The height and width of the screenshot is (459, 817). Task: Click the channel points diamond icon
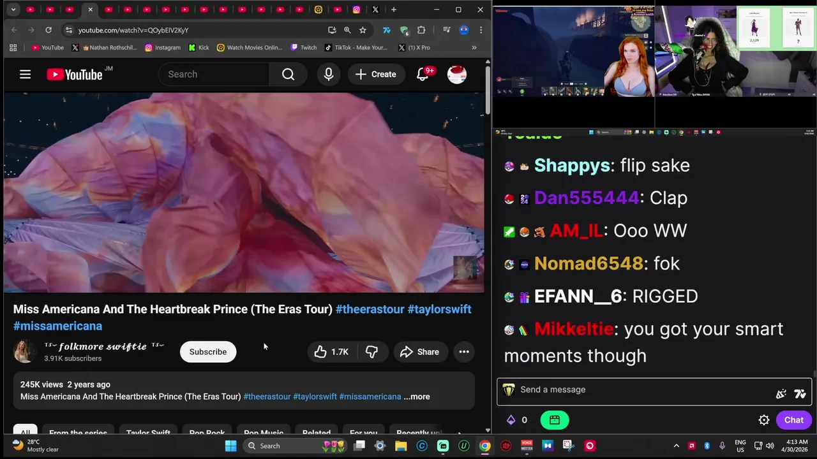[x=511, y=420]
